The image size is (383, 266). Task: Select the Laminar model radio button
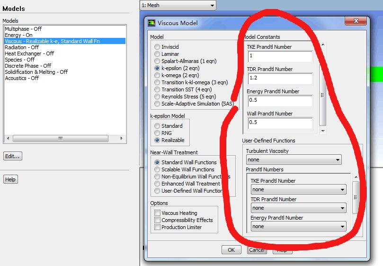click(157, 54)
